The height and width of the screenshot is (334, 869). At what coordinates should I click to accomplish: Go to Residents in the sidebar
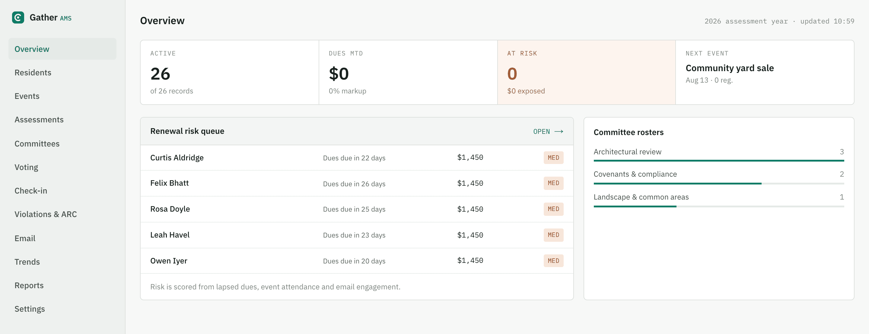(x=62, y=72)
